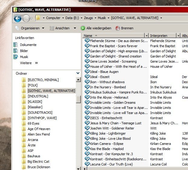Click the green Alle wiedergeben play icon

(83, 28)
